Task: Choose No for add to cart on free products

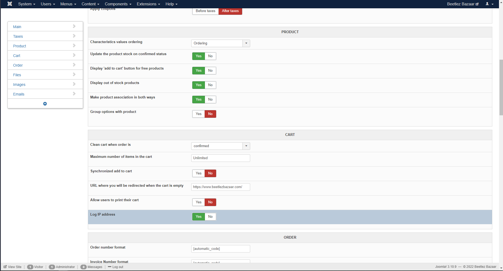Action: click(x=211, y=71)
